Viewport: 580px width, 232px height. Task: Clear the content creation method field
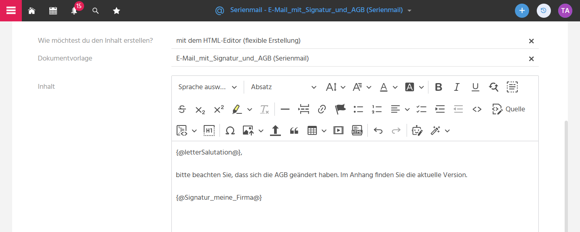pos(531,41)
